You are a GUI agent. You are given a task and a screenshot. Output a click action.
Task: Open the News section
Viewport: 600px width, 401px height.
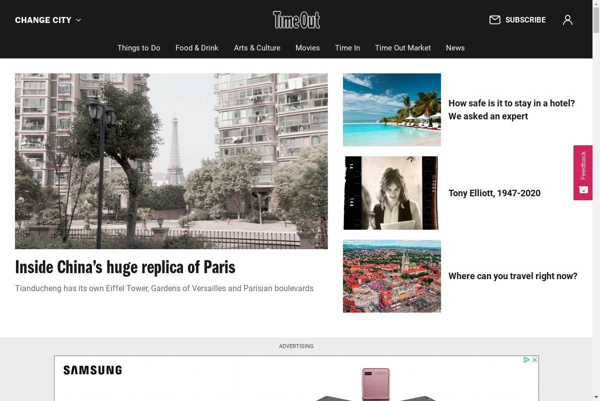(455, 48)
